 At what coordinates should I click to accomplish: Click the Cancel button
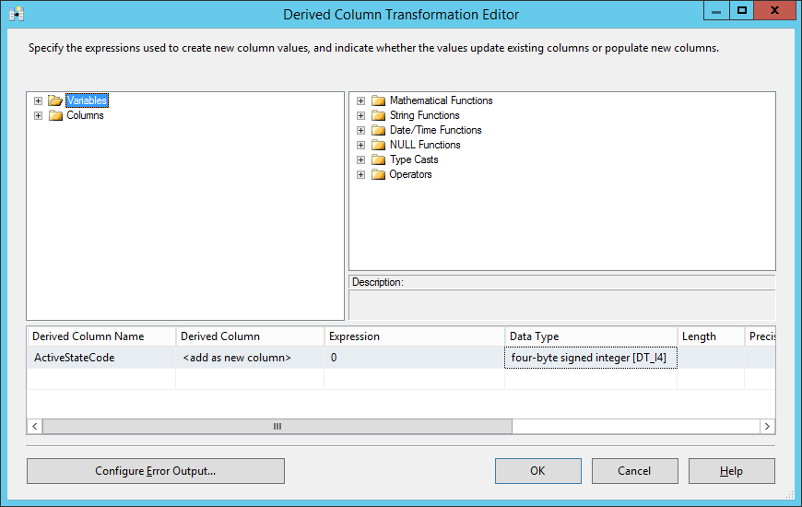(x=635, y=471)
